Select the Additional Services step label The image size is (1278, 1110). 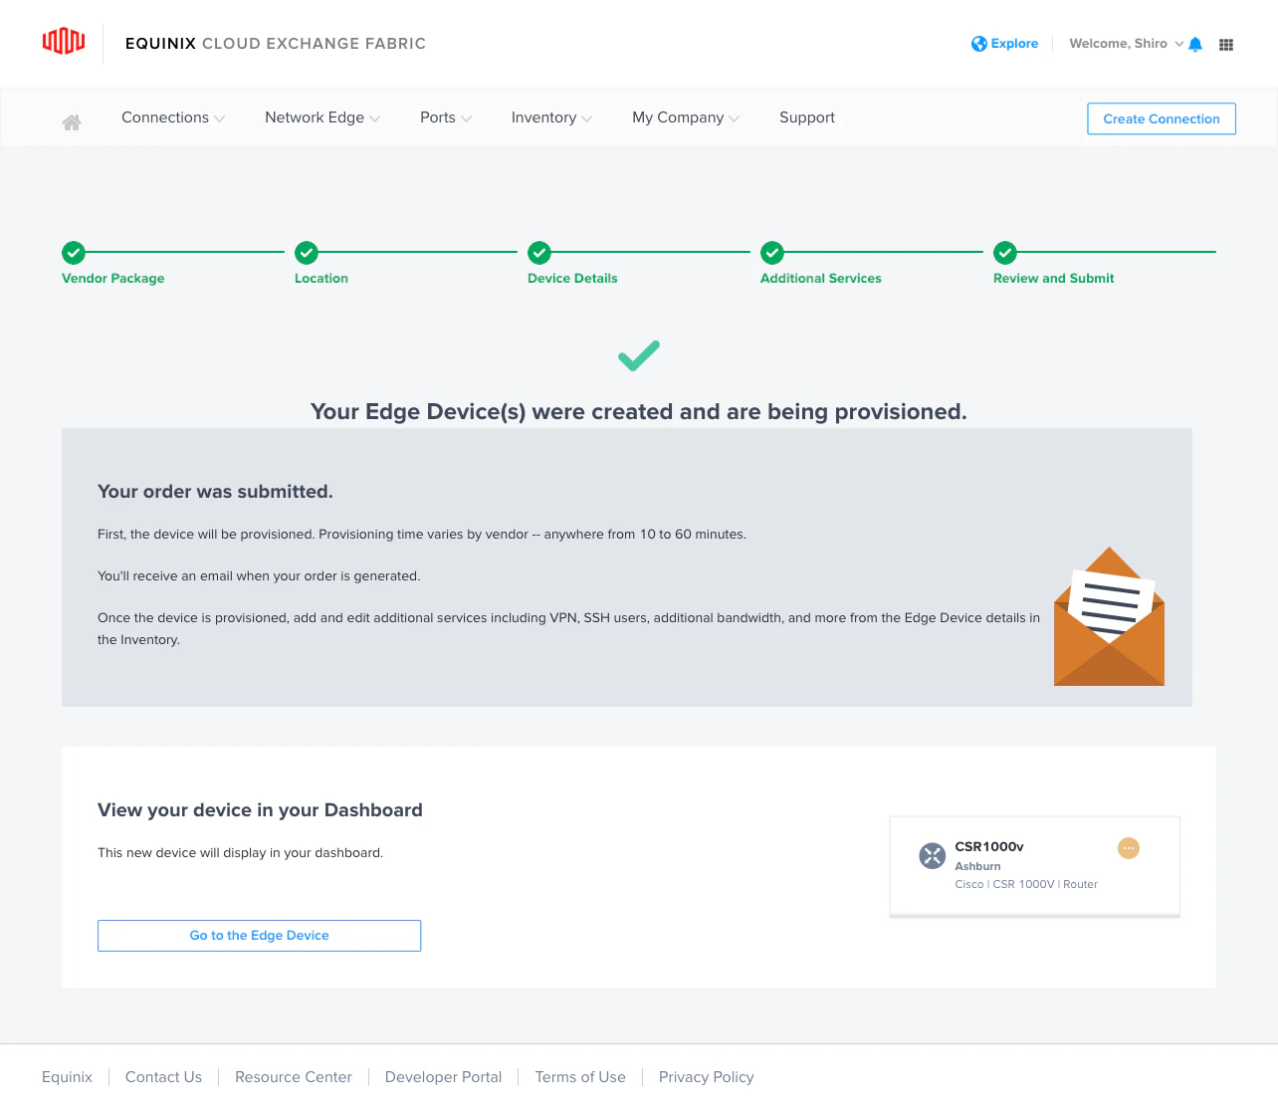821,279
